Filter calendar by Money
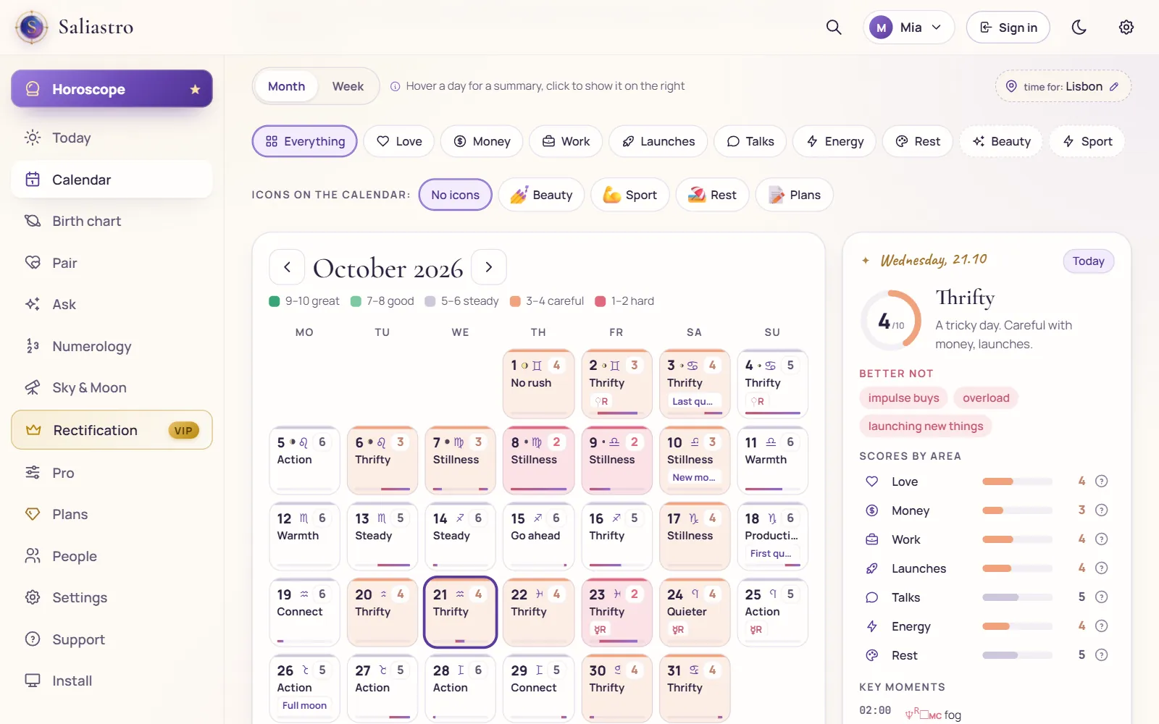The width and height of the screenshot is (1159, 724). point(482,141)
